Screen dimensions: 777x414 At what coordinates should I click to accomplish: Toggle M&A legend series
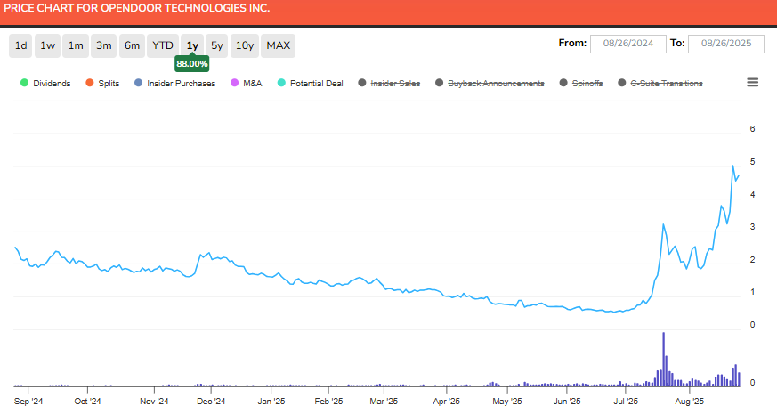tap(247, 84)
